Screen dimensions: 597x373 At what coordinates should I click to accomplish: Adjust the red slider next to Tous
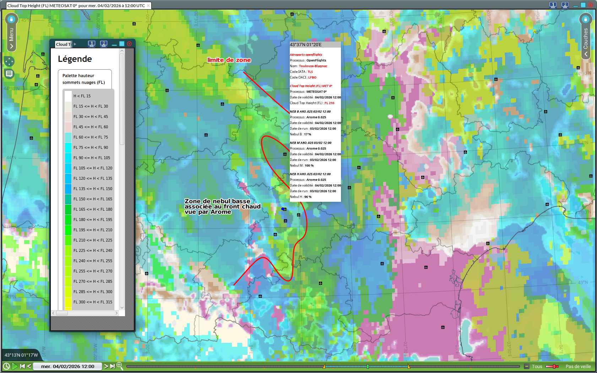[553, 366]
